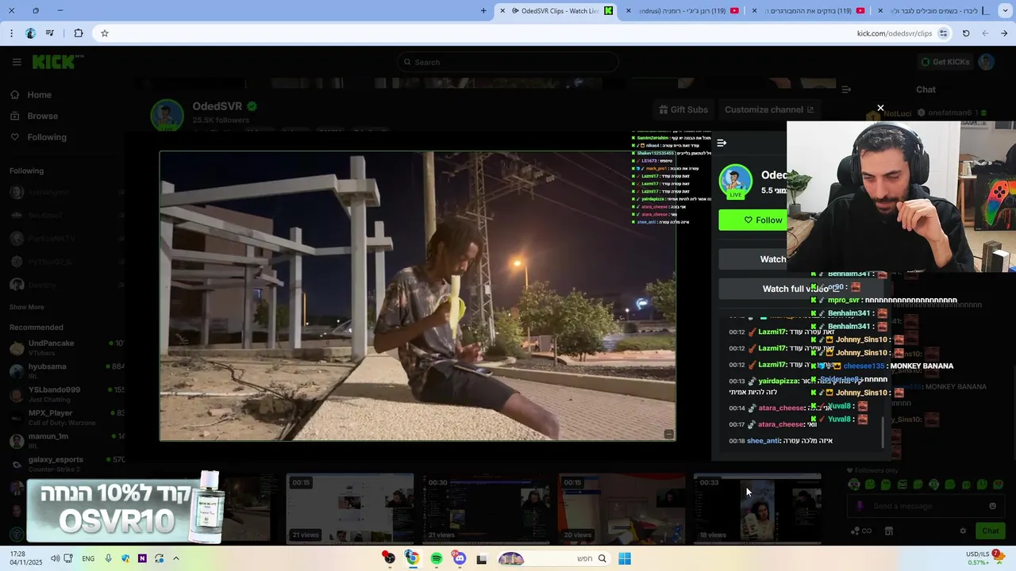
Task: Open Customize channel link
Action: coord(769,109)
